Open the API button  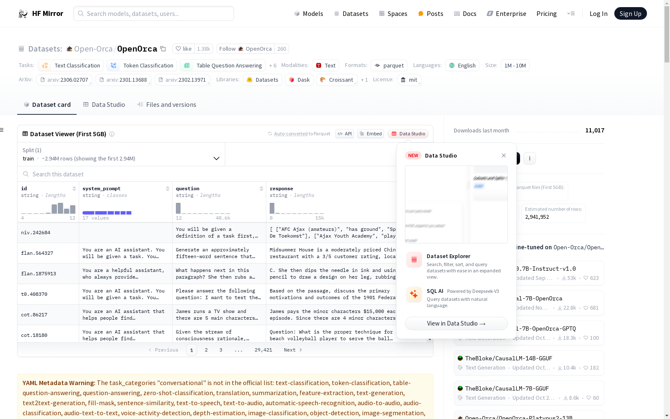(345, 134)
